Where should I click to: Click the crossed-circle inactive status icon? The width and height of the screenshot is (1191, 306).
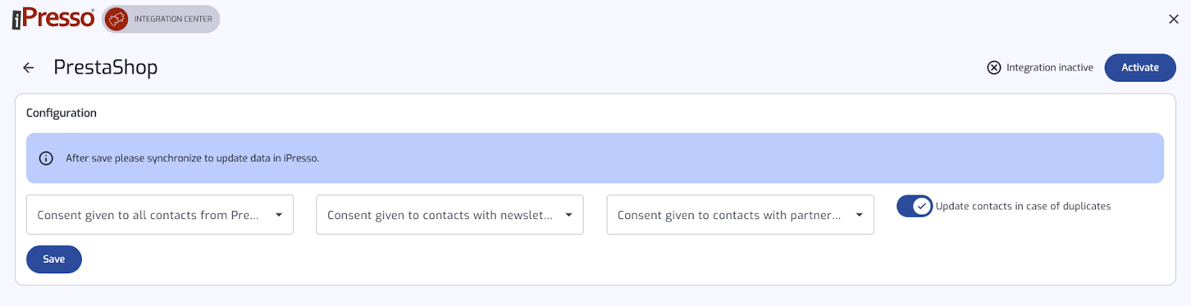pos(994,68)
